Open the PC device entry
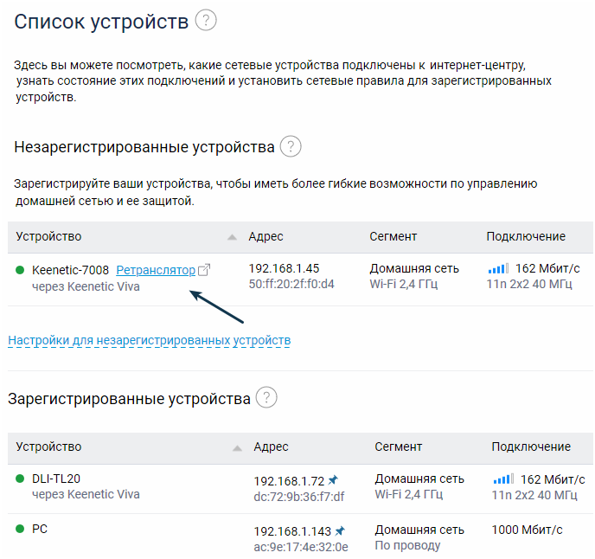Viewport: 595px width, 559px height. click(x=40, y=528)
